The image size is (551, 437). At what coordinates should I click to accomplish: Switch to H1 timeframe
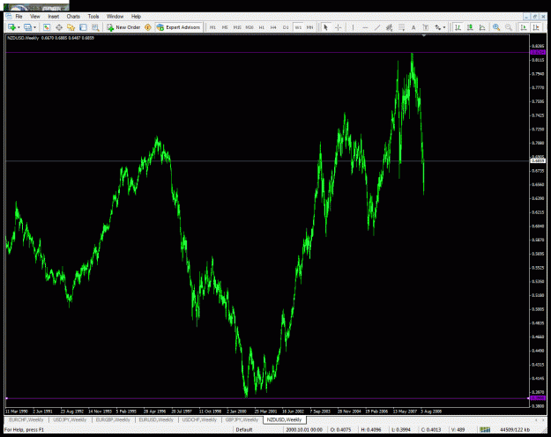click(262, 27)
